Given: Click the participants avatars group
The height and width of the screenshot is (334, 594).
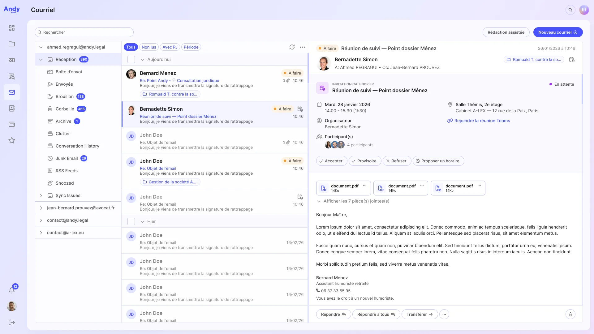Looking at the screenshot, I should (x=335, y=145).
